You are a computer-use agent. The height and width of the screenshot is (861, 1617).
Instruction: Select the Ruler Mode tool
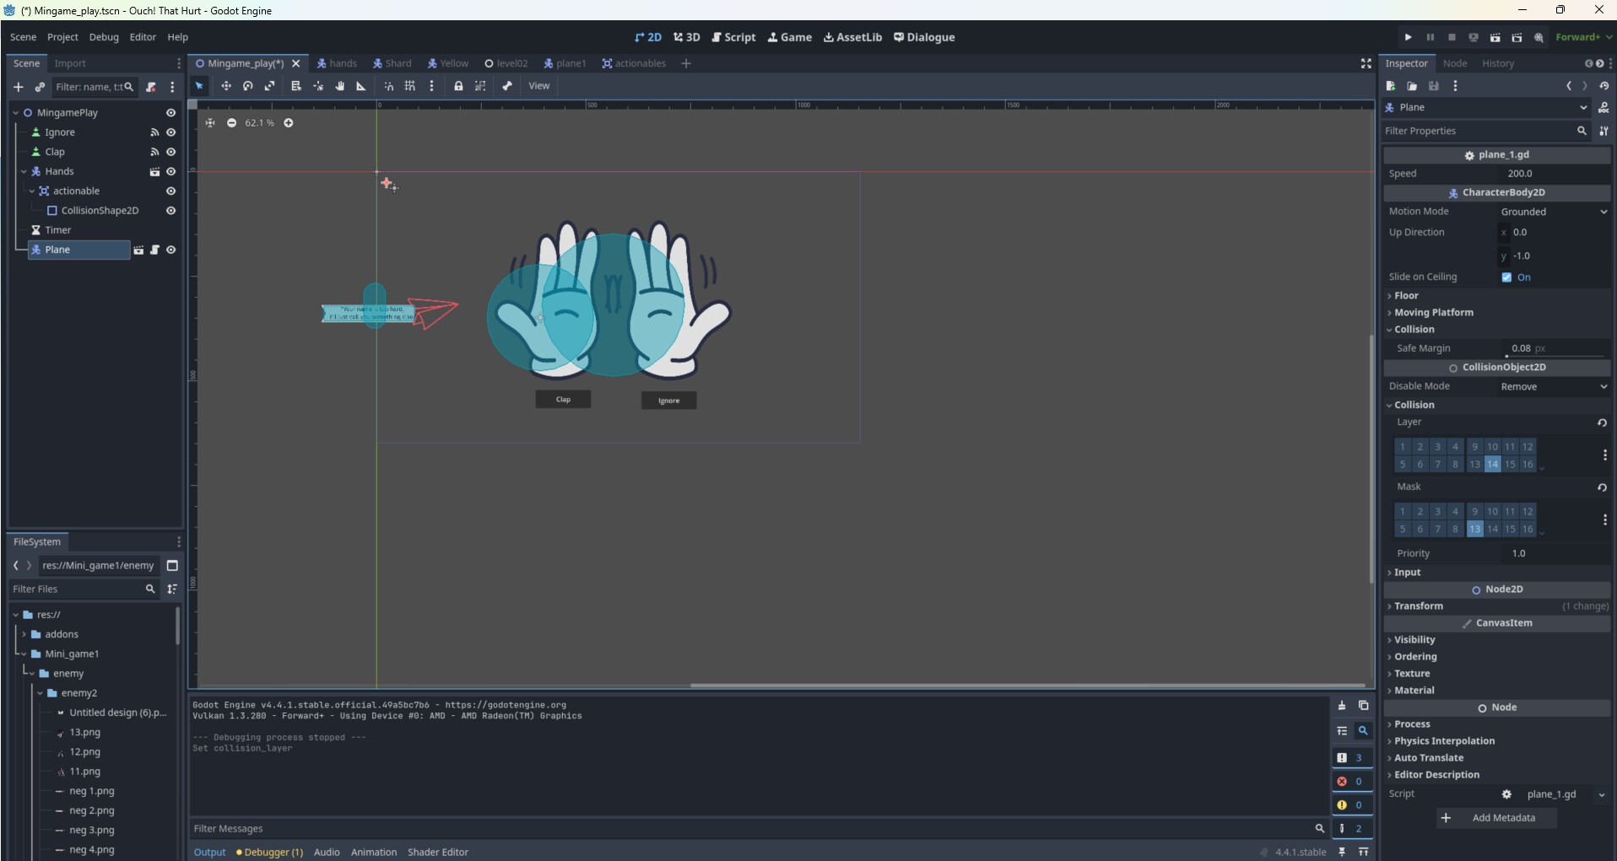point(361,86)
